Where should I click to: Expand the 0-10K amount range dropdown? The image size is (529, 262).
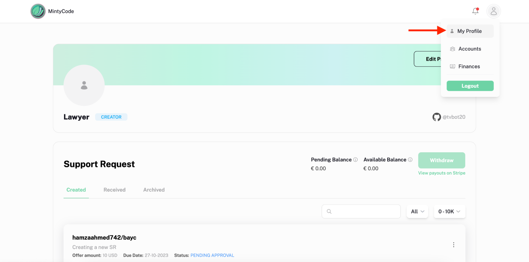(x=449, y=211)
